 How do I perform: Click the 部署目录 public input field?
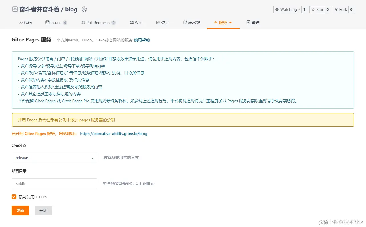coord(55,184)
